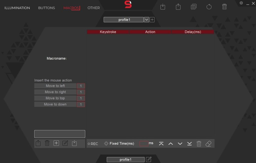This screenshot has width=256, height=163.
Task: Click the edit macro icon
Action: (65, 143)
